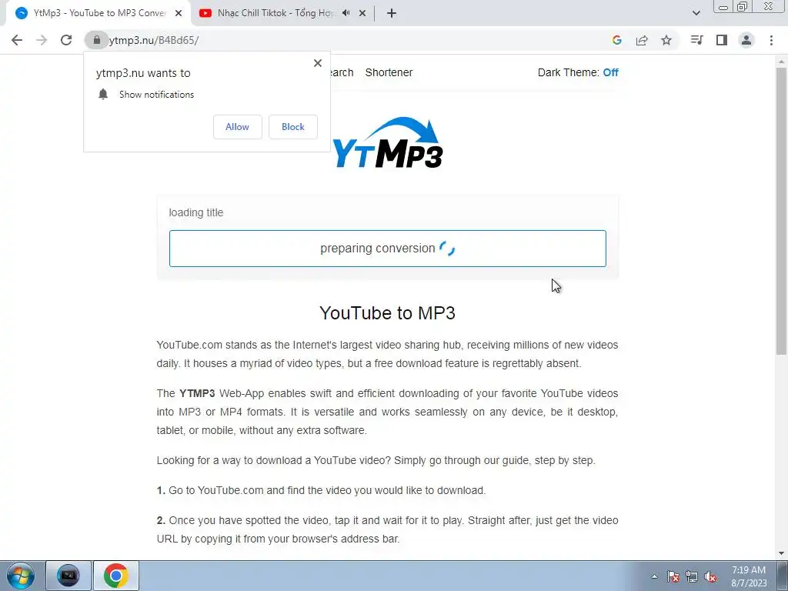Click the scrollbar up arrow
The image size is (788, 591).
coord(782,62)
